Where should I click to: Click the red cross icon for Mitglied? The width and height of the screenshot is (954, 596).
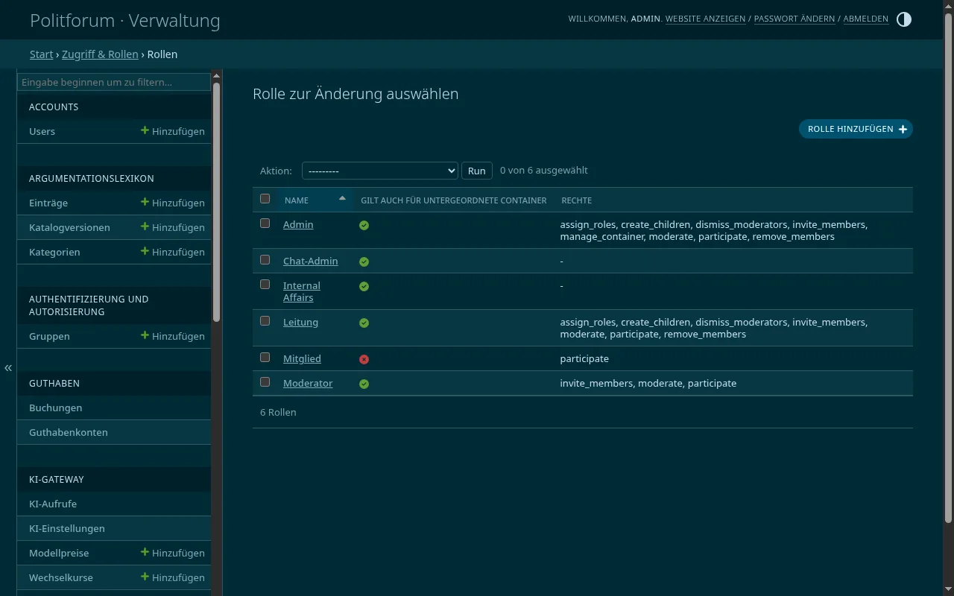coord(364,359)
